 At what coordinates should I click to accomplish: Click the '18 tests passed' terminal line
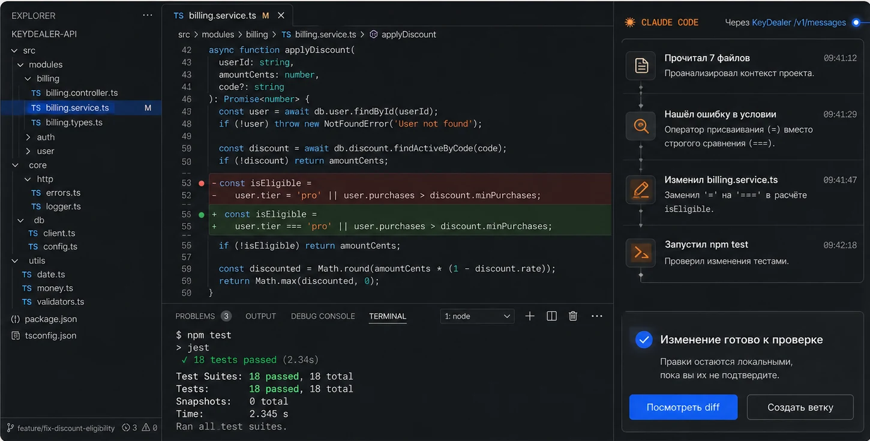pyautogui.click(x=250, y=360)
